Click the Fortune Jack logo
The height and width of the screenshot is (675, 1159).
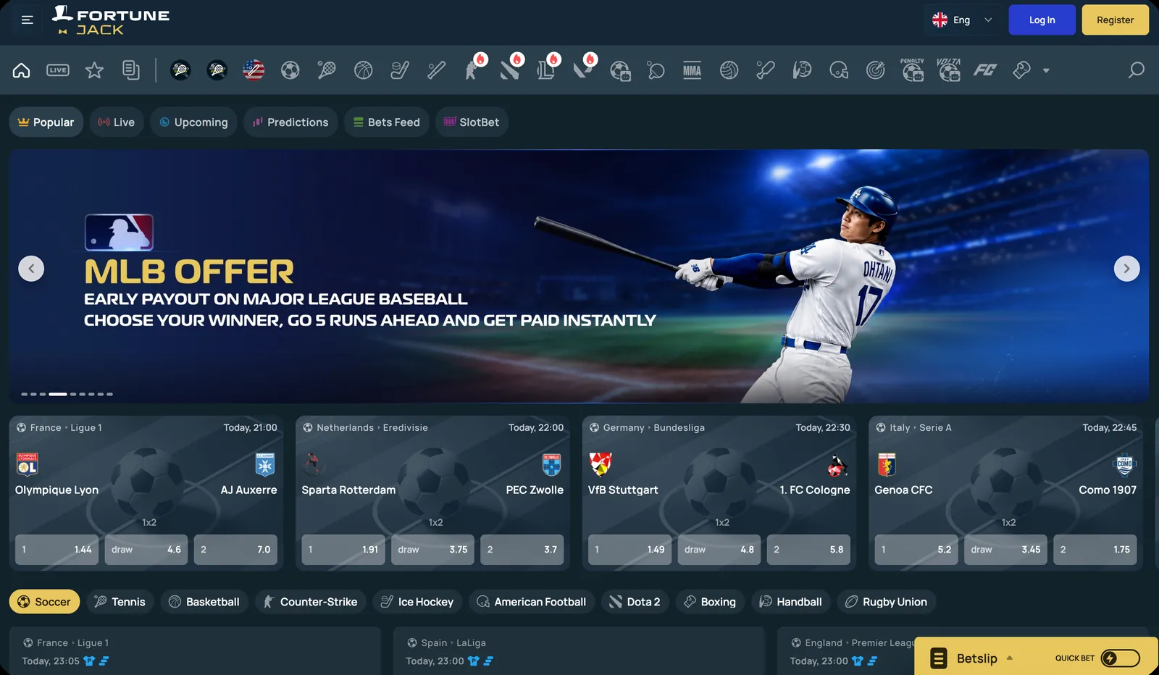coord(111,20)
